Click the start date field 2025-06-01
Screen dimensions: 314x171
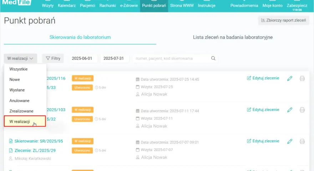pos(83,58)
